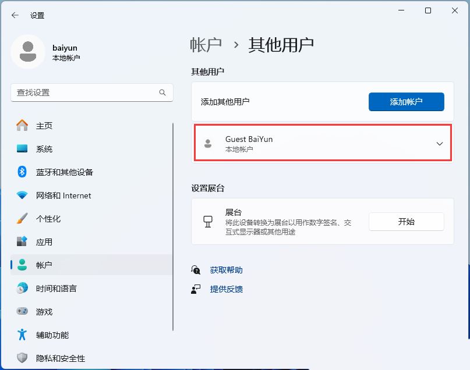
Task: Click the 展台 description text
Action: click(288, 227)
